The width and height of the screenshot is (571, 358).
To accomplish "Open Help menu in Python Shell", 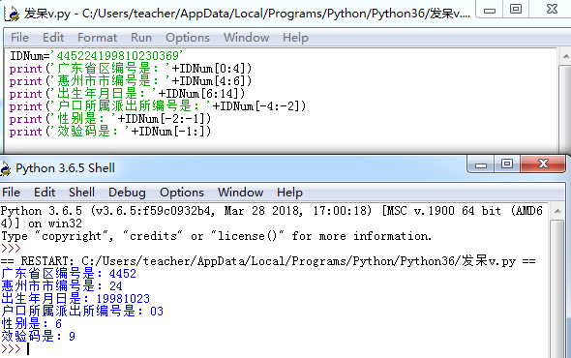I will click(289, 193).
